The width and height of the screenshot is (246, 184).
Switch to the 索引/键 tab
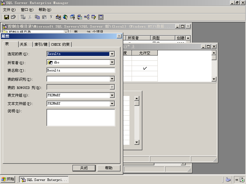tap(41, 44)
